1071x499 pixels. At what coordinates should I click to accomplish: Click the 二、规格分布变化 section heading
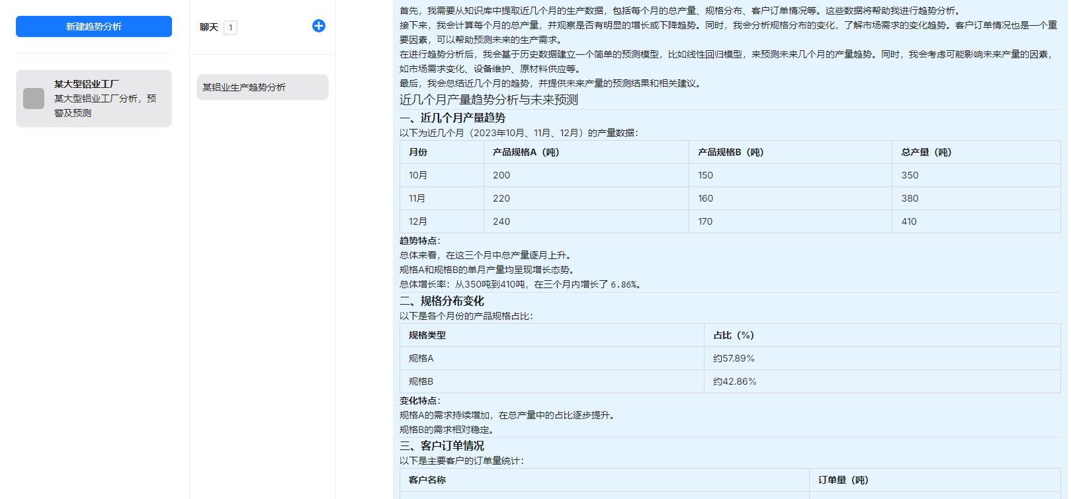pos(442,301)
